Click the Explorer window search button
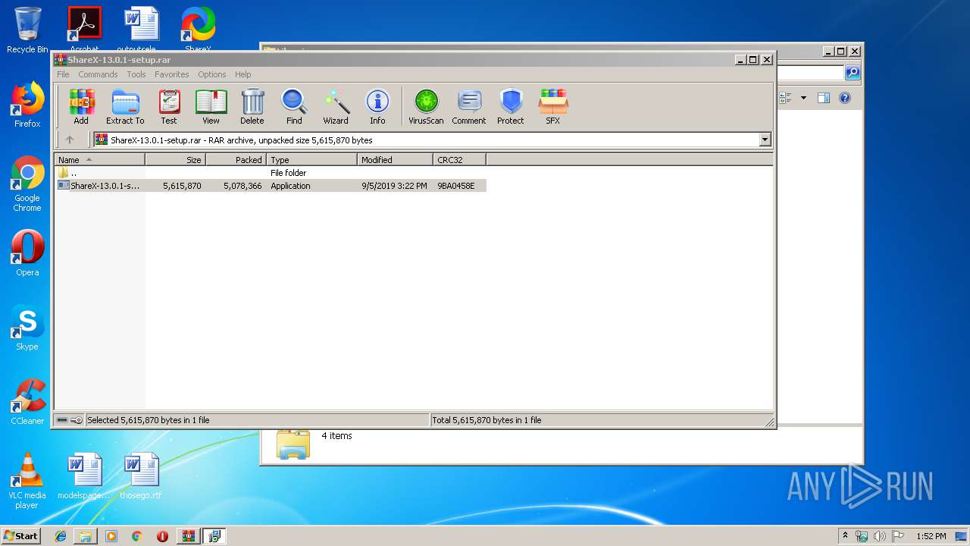The height and width of the screenshot is (546, 970). 853,73
